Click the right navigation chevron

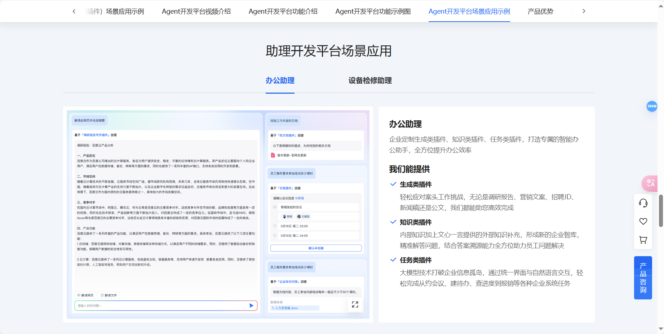coord(584,11)
